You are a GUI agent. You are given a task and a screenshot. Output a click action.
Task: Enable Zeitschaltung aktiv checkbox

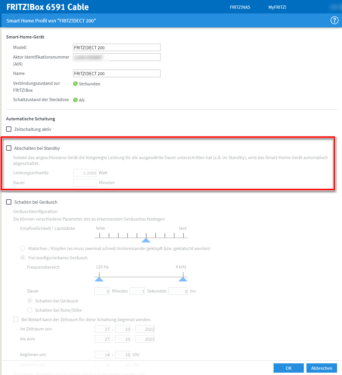[9, 129]
